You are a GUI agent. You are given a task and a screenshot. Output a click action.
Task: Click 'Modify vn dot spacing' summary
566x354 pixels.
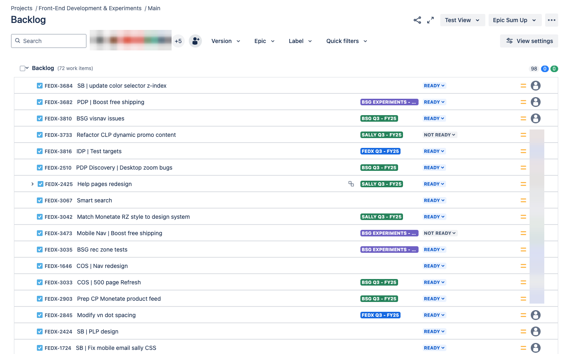(x=106, y=315)
